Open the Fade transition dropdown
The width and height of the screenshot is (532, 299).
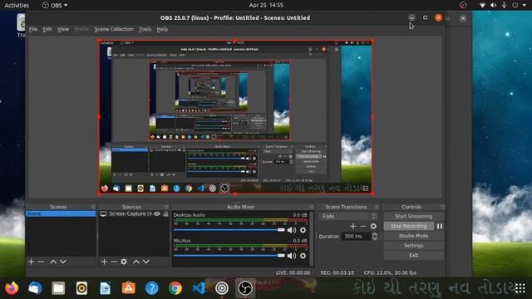(348, 216)
